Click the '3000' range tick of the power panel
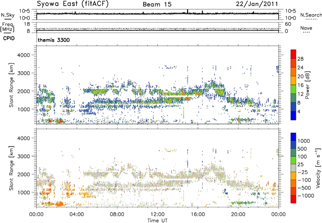 click(23, 73)
